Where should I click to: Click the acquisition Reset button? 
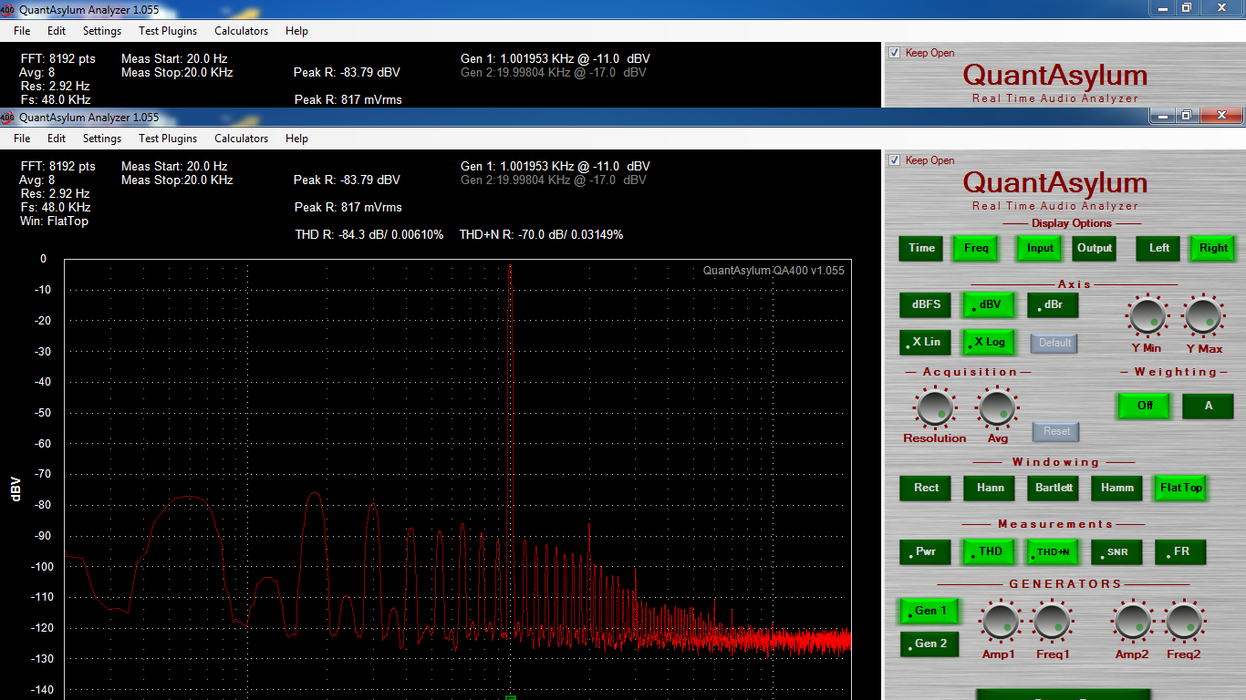(1056, 431)
